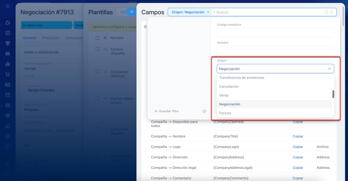Open the General tab
This screenshot has width=348, height=181.
(x=29, y=38)
